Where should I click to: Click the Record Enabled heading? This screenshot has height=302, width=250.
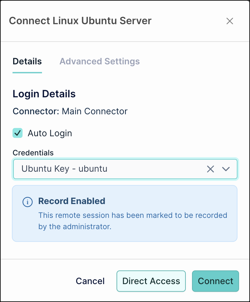tap(72, 201)
